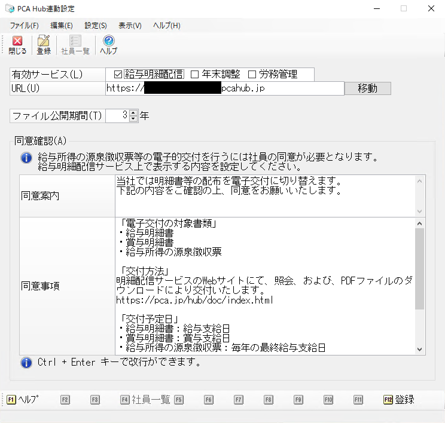Click into the URL input field
Screen dimensions: 445x423
click(225, 88)
